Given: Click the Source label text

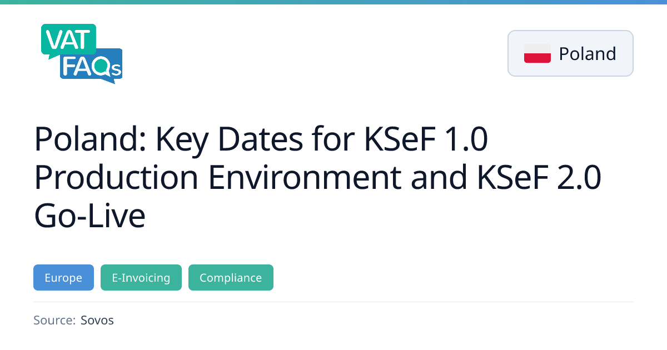Looking at the screenshot, I should 54,320.
